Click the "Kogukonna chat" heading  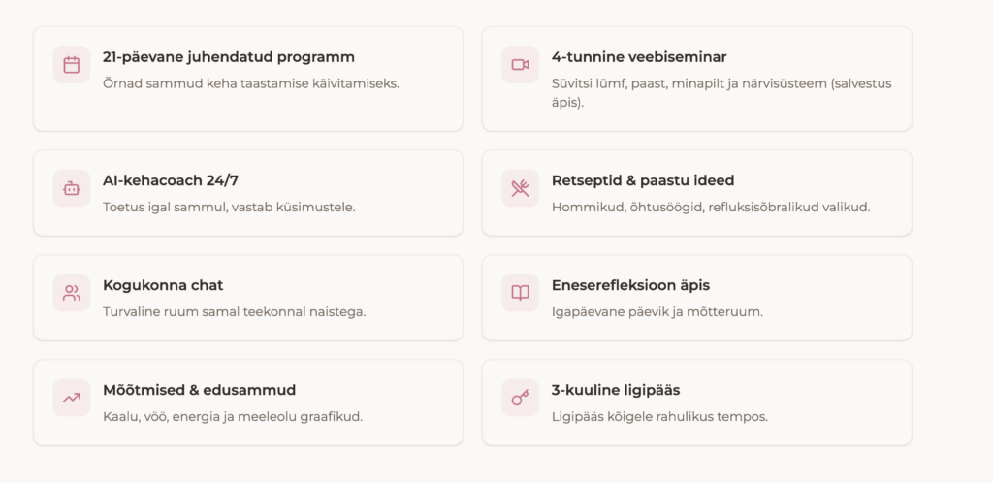coord(163,285)
